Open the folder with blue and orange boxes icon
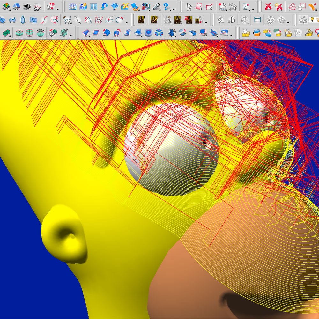 pos(257,33)
